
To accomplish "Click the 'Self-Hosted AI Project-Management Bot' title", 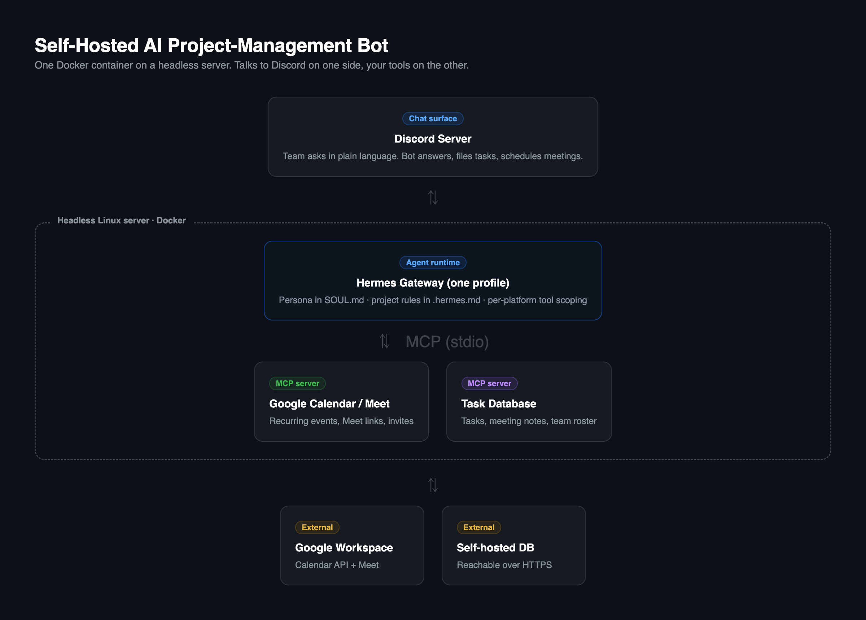I will pos(211,45).
